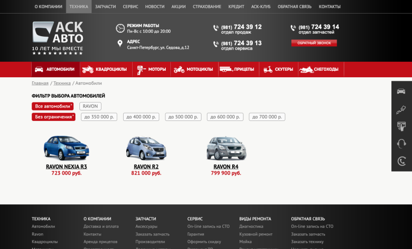Click the sales phone number 724 39 12

(x=241, y=27)
